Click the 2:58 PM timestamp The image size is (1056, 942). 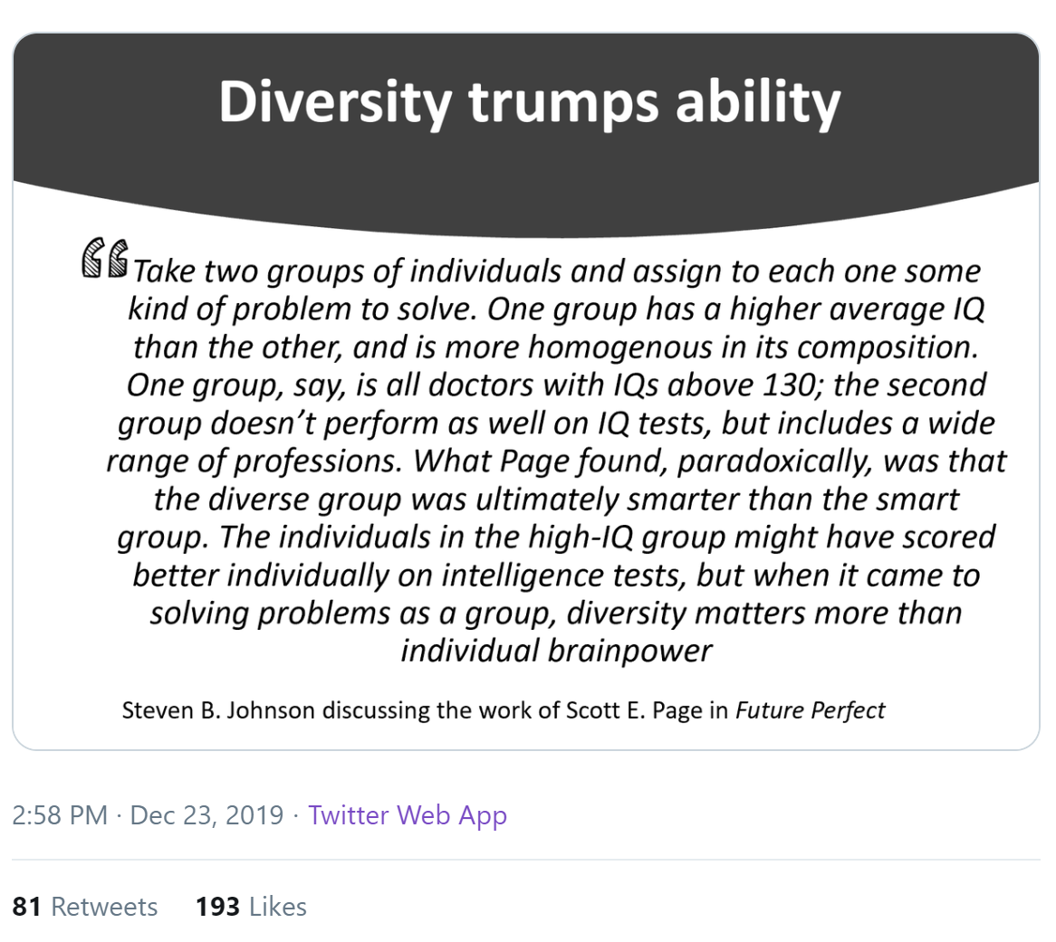click(x=60, y=814)
